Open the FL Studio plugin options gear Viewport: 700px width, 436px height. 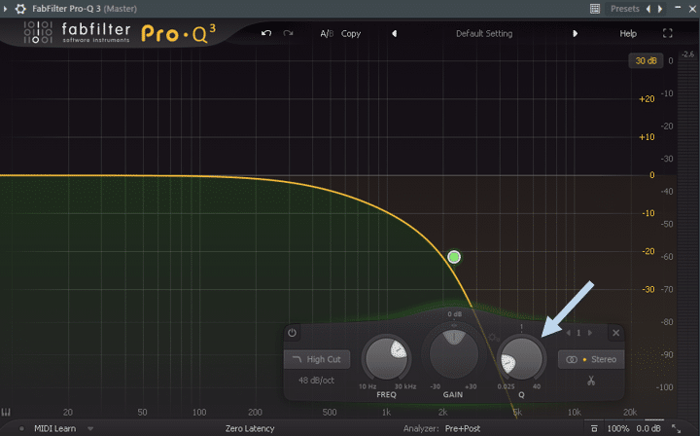pos(20,9)
